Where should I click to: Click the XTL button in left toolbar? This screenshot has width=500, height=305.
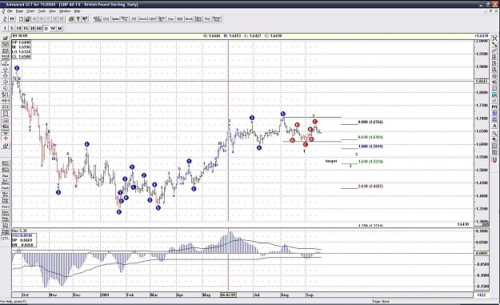[6, 239]
